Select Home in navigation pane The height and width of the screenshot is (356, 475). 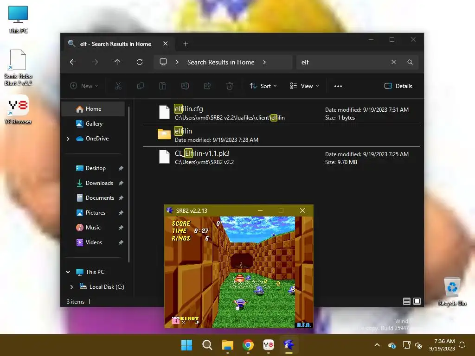pyautogui.click(x=93, y=109)
